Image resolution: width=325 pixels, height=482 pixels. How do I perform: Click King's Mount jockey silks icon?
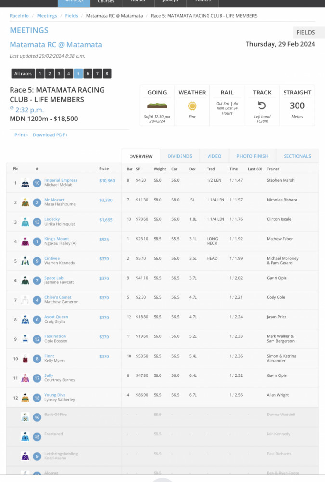pyautogui.click(x=25, y=241)
